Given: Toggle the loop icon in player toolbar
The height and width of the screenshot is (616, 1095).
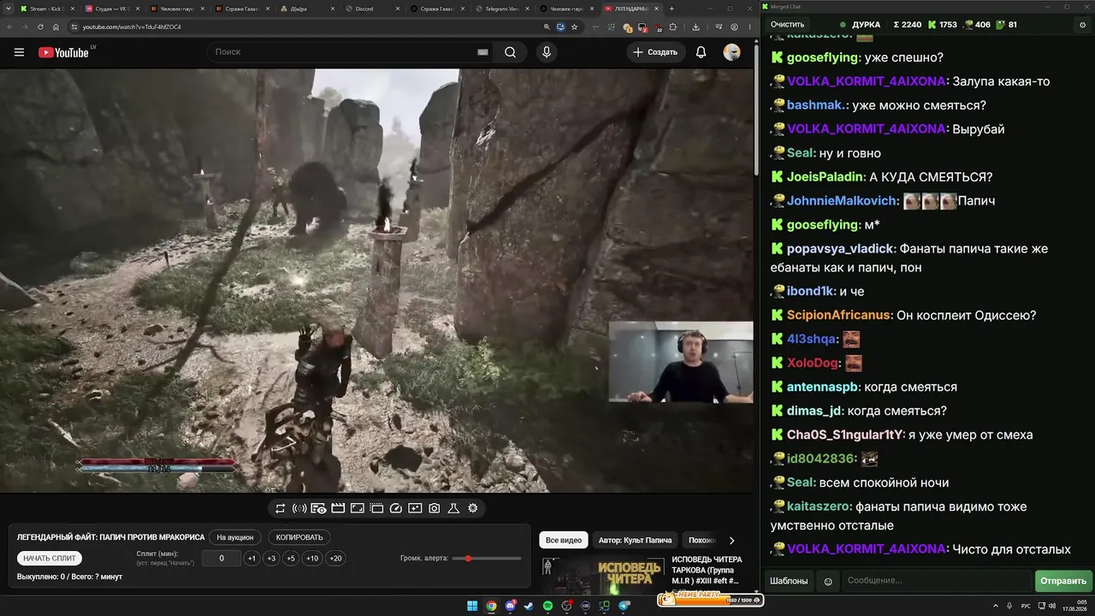Looking at the screenshot, I should pyautogui.click(x=280, y=508).
